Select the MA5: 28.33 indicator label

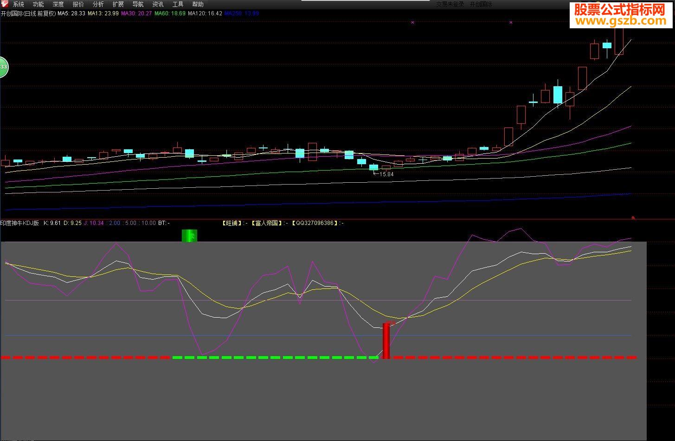[71, 13]
